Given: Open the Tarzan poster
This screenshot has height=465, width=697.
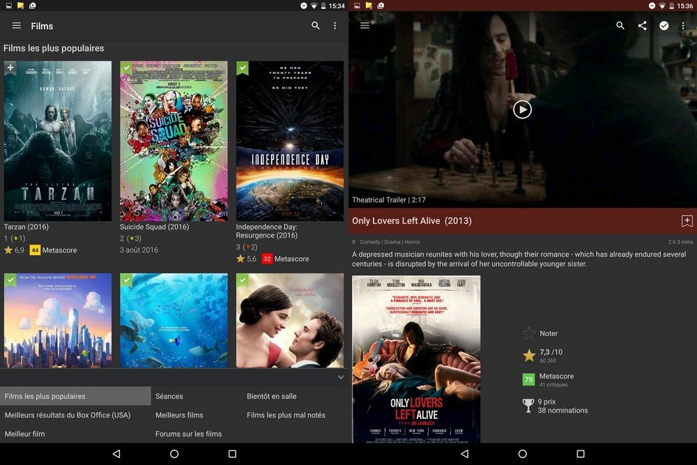Looking at the screenshot, I should pos(58,141).
